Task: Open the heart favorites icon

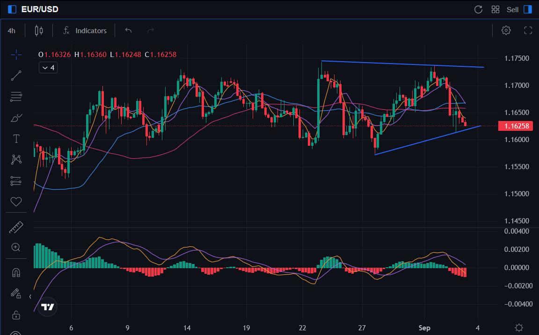Action: point(16,201)
